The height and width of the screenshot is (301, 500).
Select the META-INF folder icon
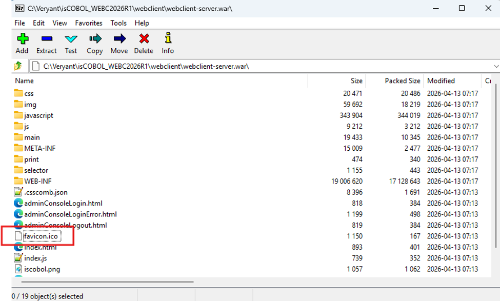coord(18,148)
